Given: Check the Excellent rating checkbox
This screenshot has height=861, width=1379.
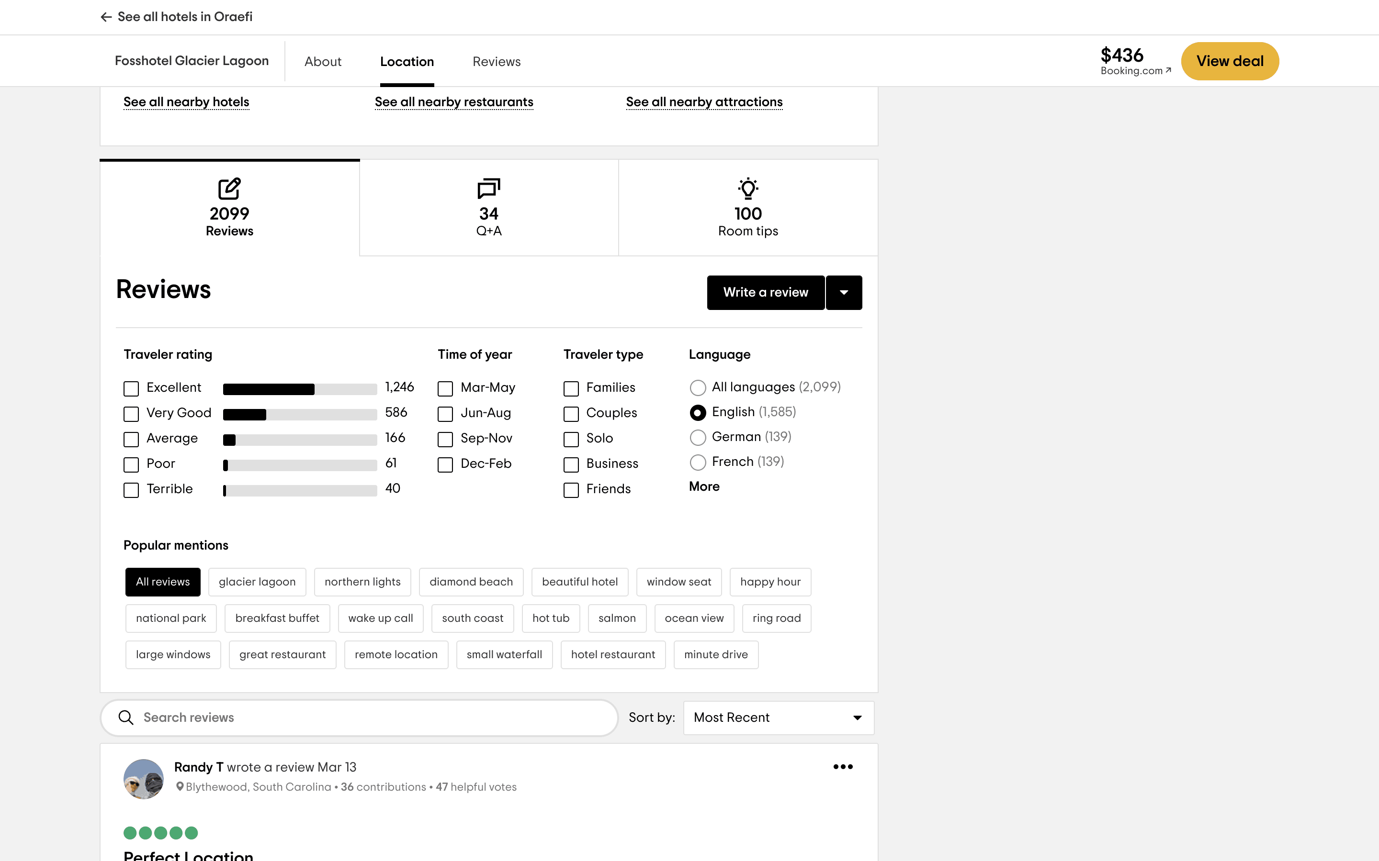Looking at the screenshot, I should pyautogui.click(x=131, y=388).
